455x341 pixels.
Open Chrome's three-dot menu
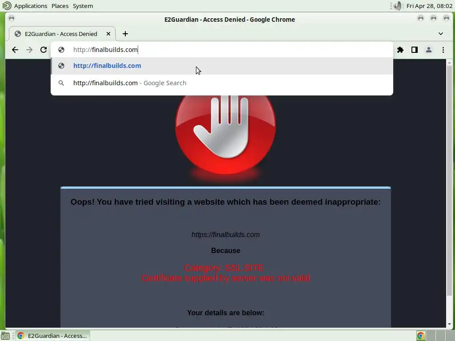[x=443, y=50]
